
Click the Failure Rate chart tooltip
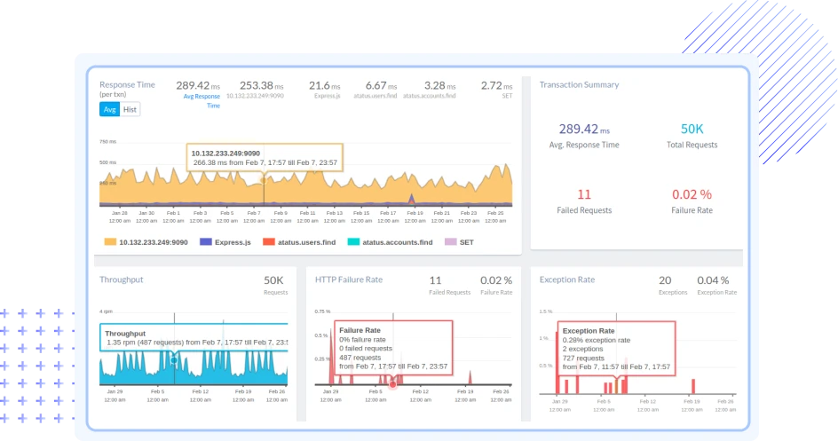click(393, 348)
